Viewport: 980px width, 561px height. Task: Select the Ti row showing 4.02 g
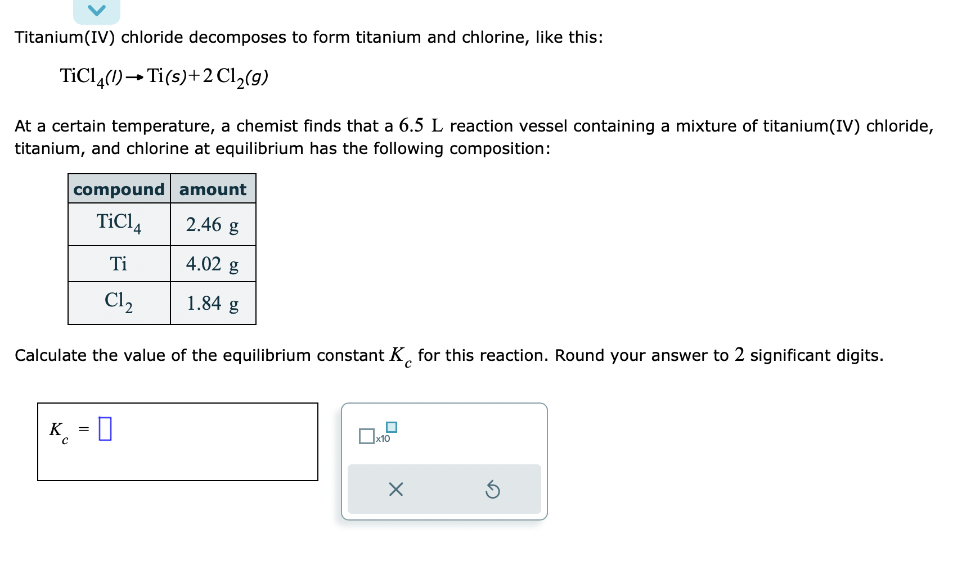(x=212, y=263)
